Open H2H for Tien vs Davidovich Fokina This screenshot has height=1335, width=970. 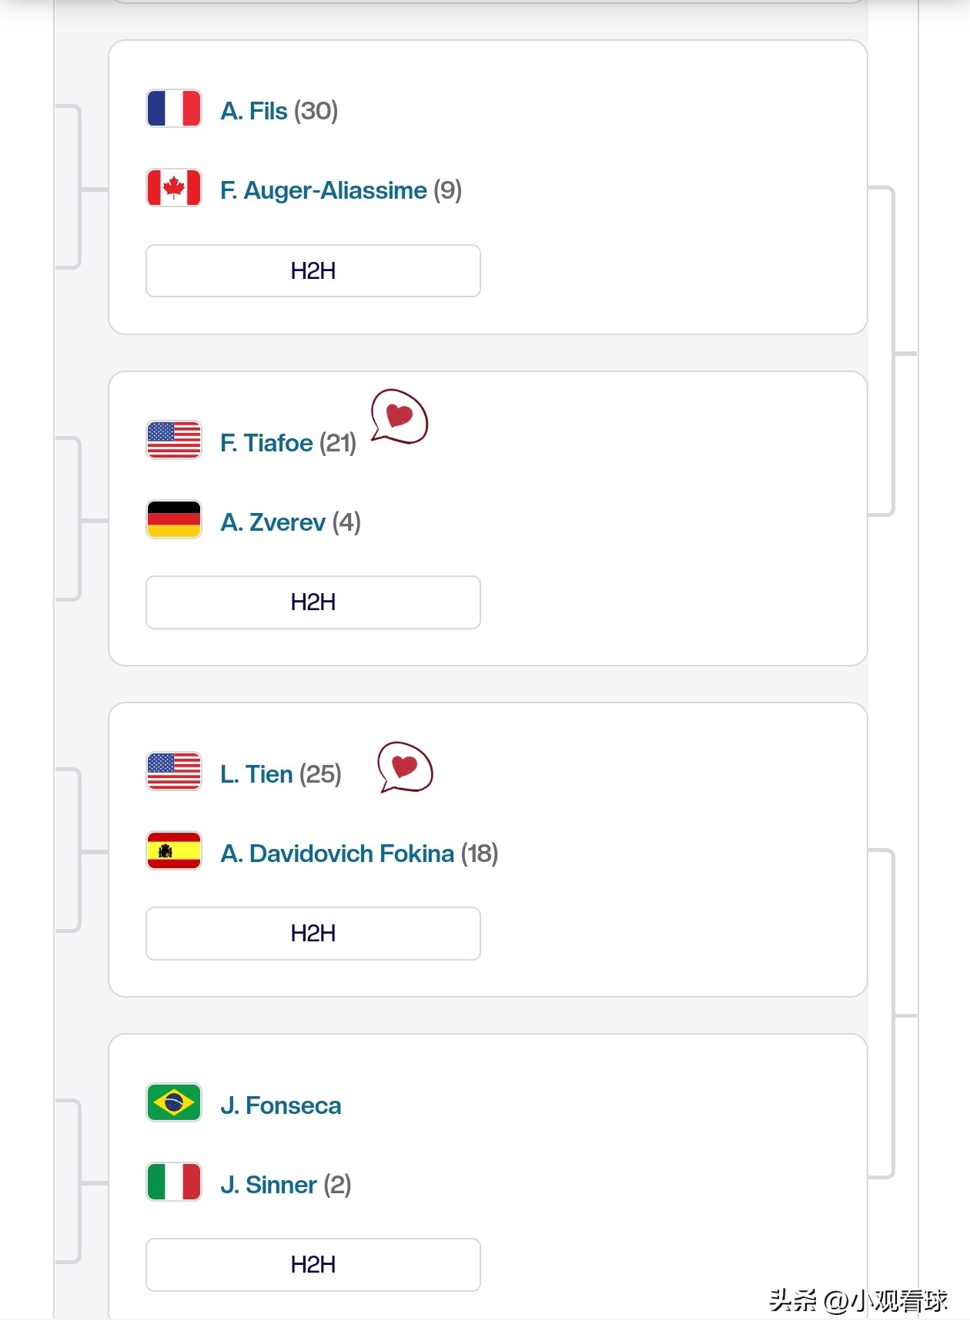[313, 934]
